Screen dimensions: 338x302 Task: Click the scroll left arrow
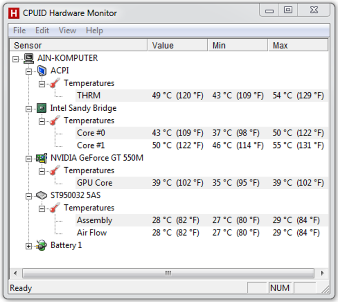point(15,273)
